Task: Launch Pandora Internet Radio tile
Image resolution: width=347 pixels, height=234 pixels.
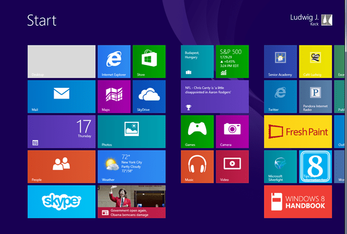Action: coord(315,96)
